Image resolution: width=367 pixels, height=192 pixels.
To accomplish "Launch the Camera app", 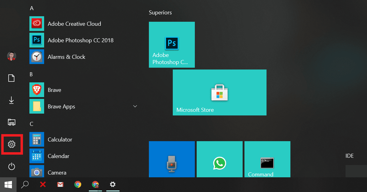I will (57, 172).
